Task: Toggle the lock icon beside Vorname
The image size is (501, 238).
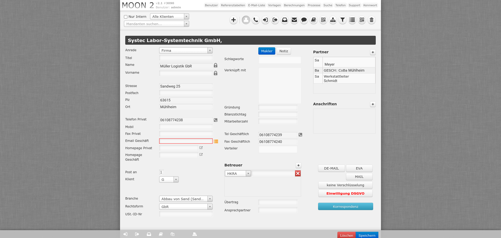Action: (x=216, y=73)
